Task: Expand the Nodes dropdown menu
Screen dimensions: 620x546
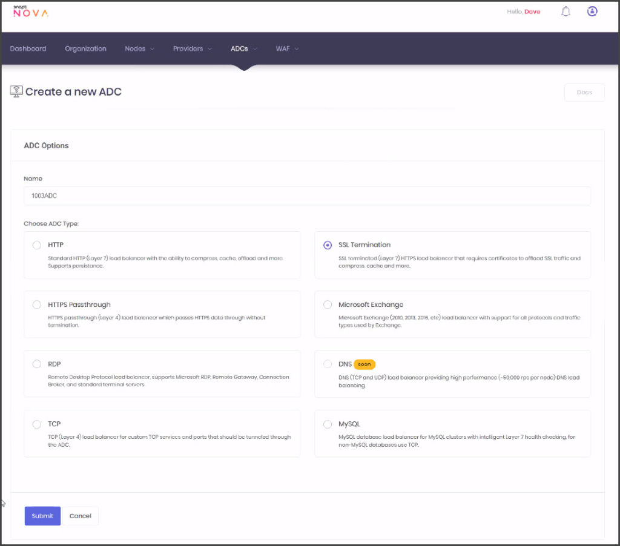Action: tap(139, 48)
